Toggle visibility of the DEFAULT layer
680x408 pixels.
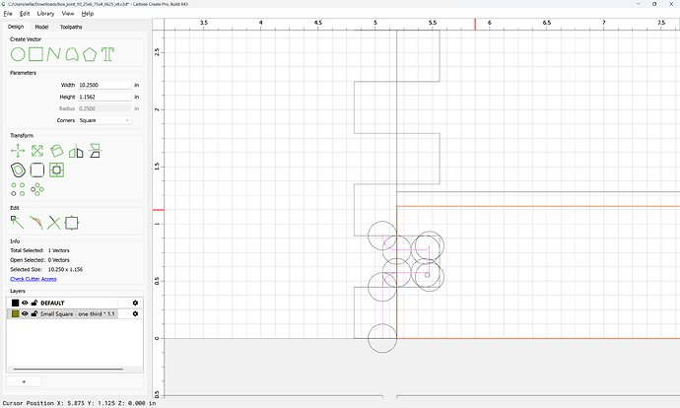pyautogui.click(x=25, y=303)
